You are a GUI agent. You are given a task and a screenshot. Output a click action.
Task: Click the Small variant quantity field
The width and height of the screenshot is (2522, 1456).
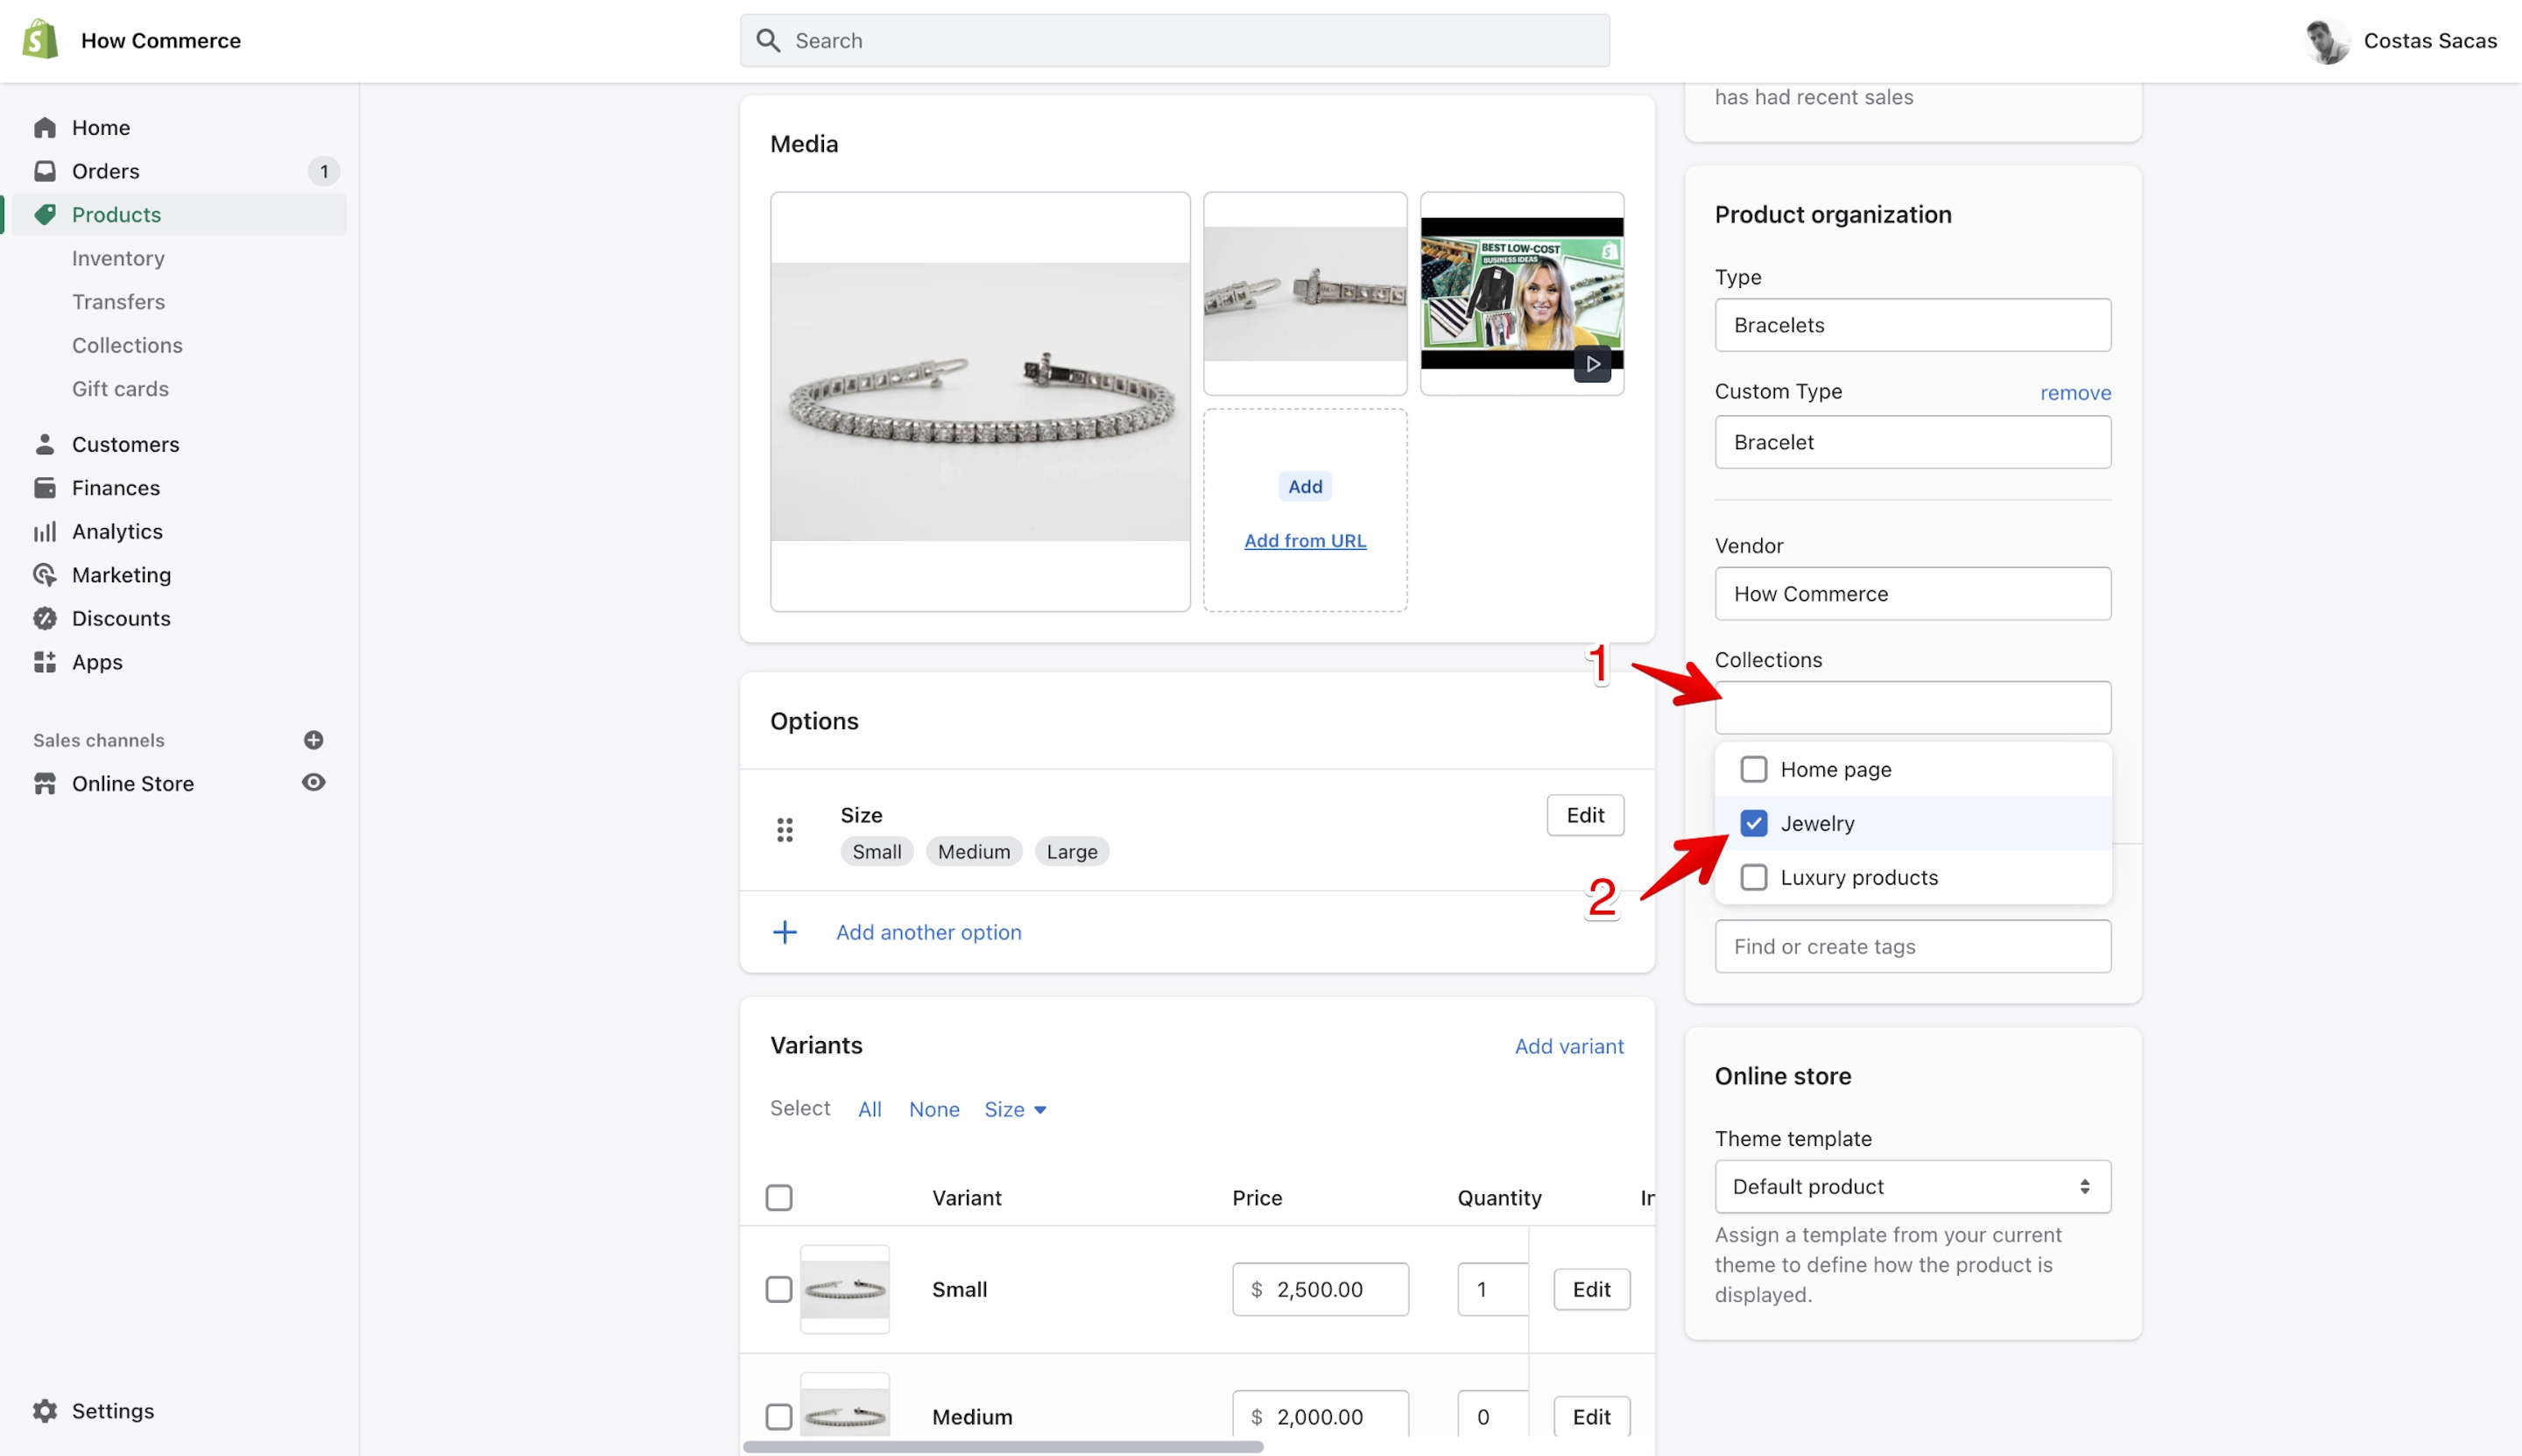click(1492, 1290)
